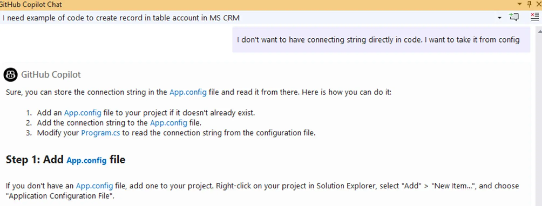Select the user message about connecting string config
This screenshot has width=542, height=206.
click(381, 40)
